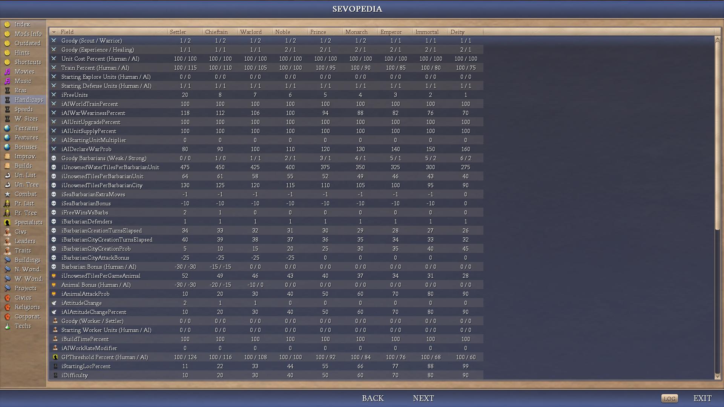Switch to the Speeds category
Screen dimensions: 724x407
(23, 109)
